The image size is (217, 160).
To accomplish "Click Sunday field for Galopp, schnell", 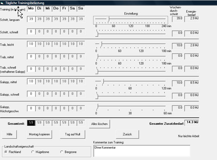I will point(81,94).
